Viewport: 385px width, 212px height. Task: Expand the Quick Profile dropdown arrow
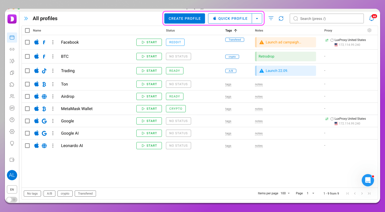(x=257, y=19)
